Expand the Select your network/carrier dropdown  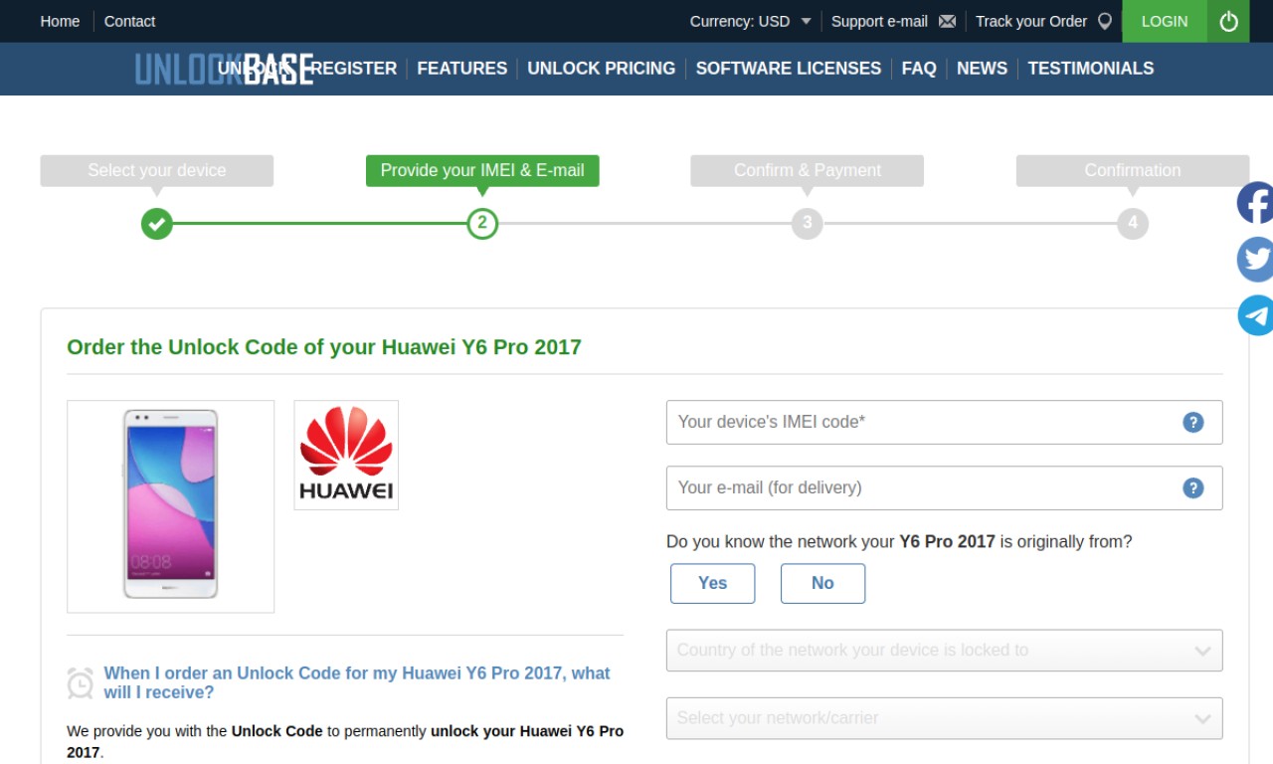point(944,718)
